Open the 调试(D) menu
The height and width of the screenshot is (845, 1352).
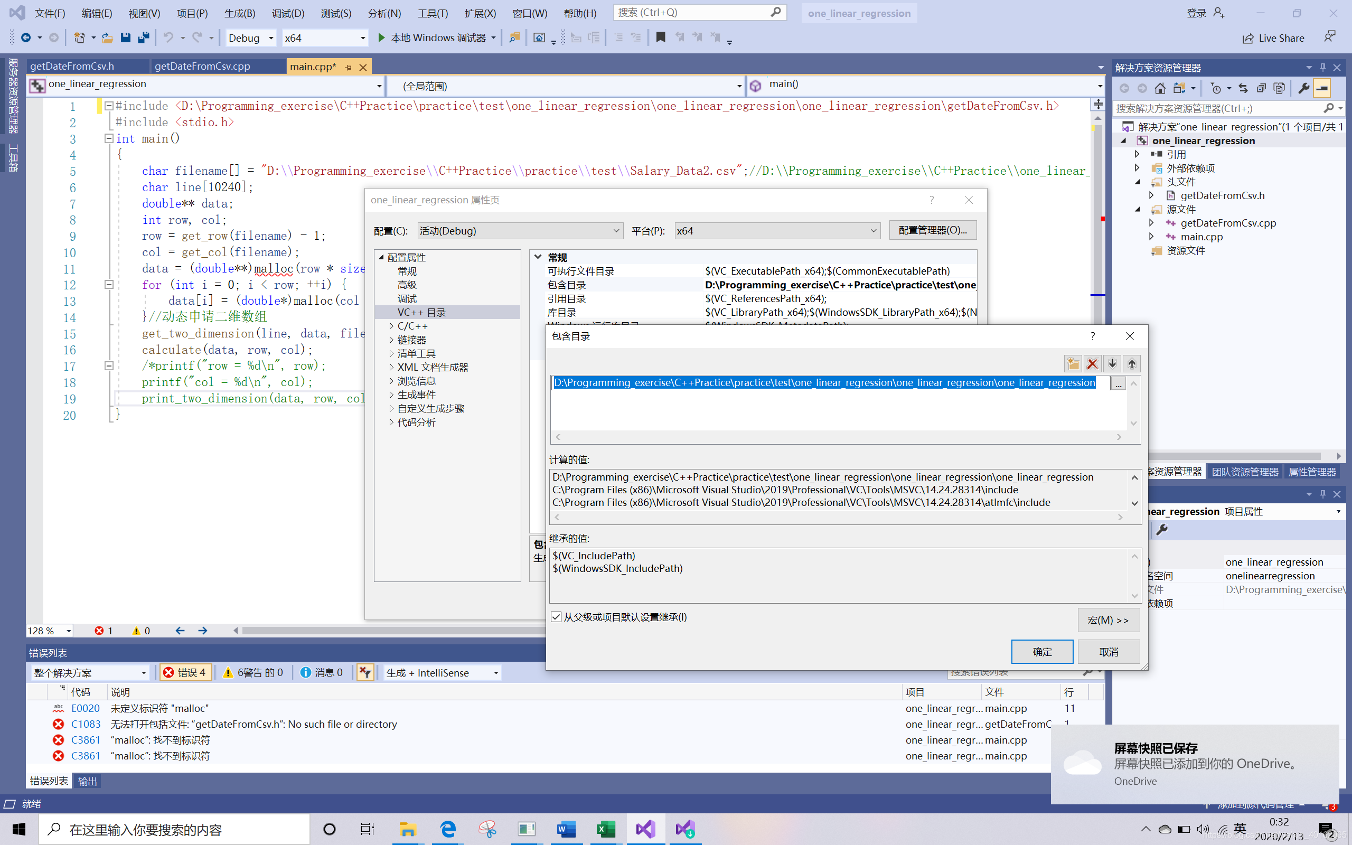[288, 13]
